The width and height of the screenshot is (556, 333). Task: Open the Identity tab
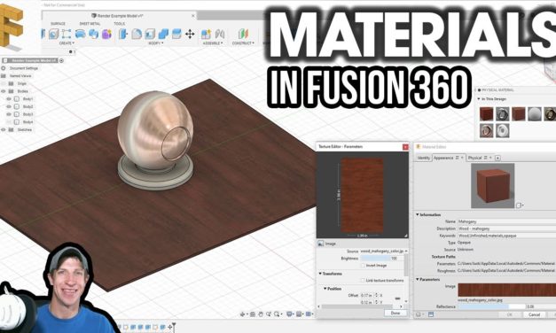click(x=423, y=158)
